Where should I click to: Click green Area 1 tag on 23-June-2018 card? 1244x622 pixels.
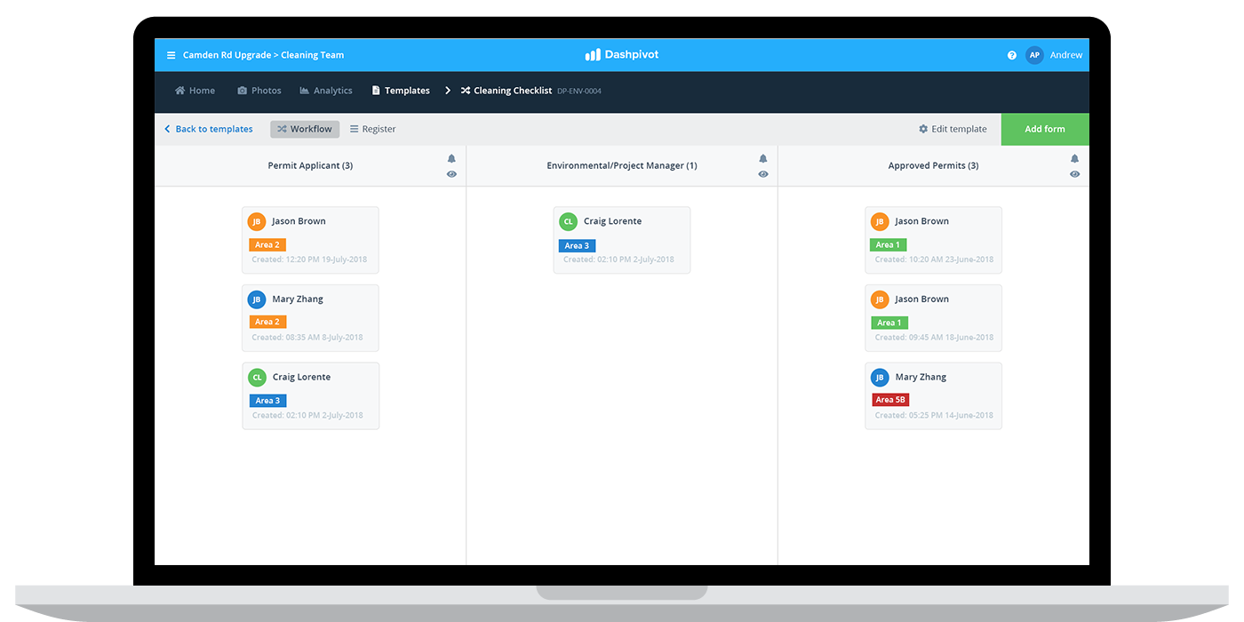tap(889, 245)
